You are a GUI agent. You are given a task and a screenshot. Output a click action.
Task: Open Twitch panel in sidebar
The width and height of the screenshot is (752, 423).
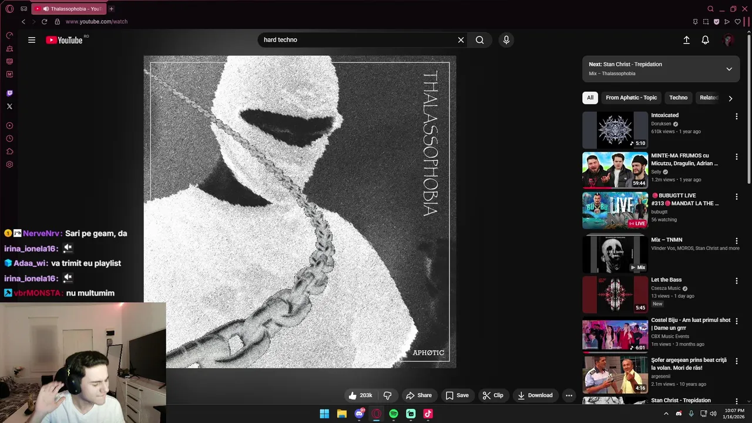coord(9,93)
